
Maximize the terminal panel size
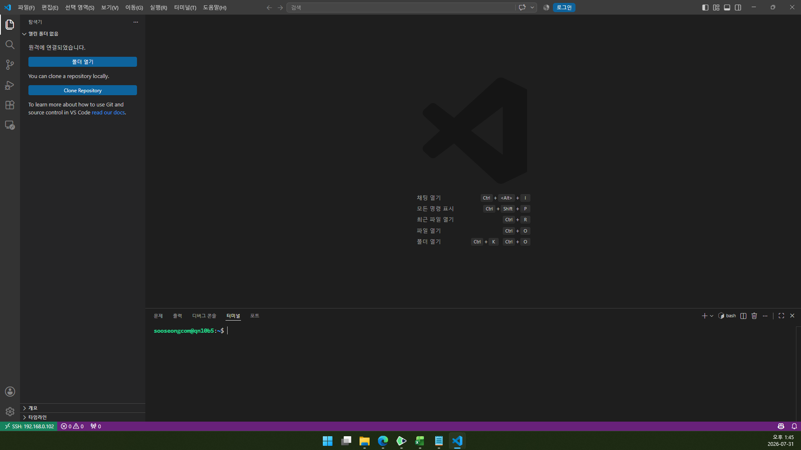pyautogui.click(x=781, y=316)
